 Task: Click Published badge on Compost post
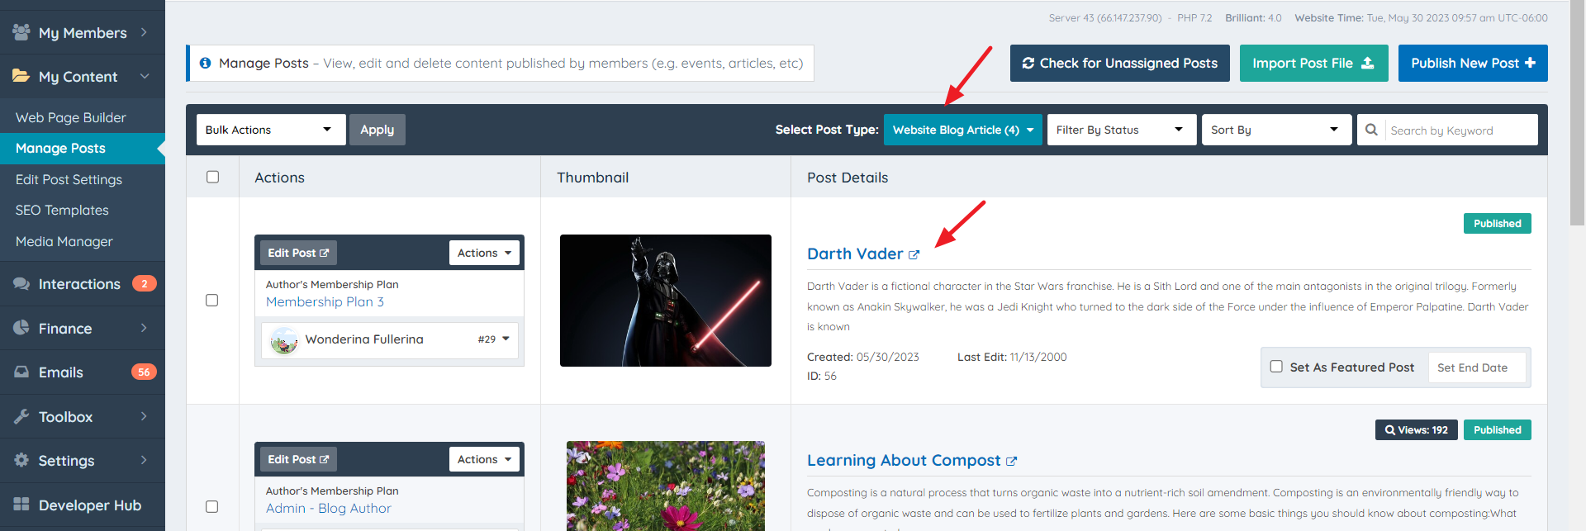click(x=1497, y=429)
